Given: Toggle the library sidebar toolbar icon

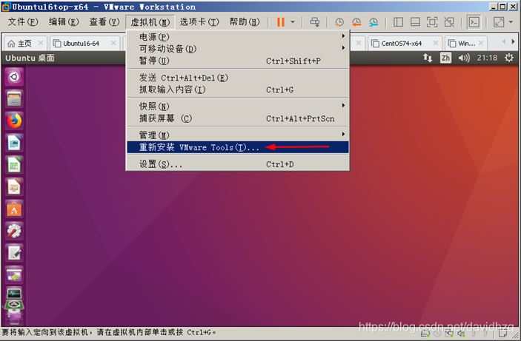Looking at the screenshot, I should coord(398,22).
